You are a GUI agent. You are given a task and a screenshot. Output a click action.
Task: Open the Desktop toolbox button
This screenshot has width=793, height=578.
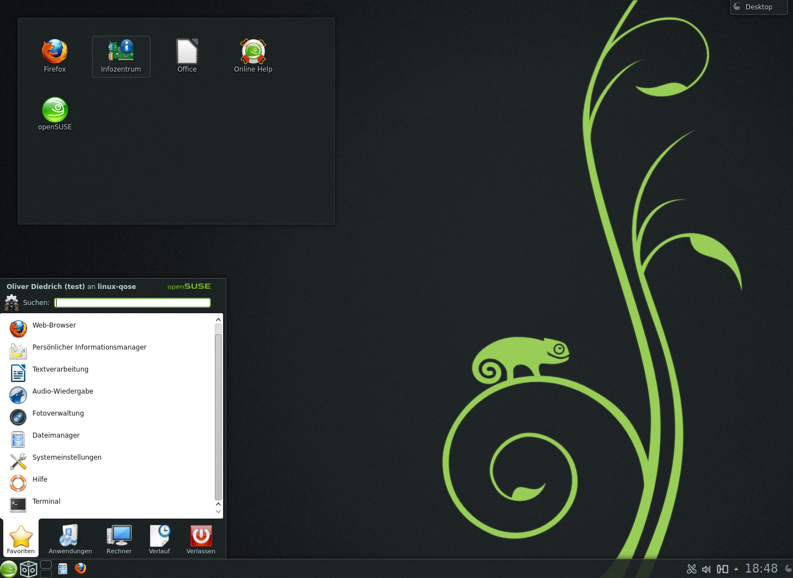(759, 7)
